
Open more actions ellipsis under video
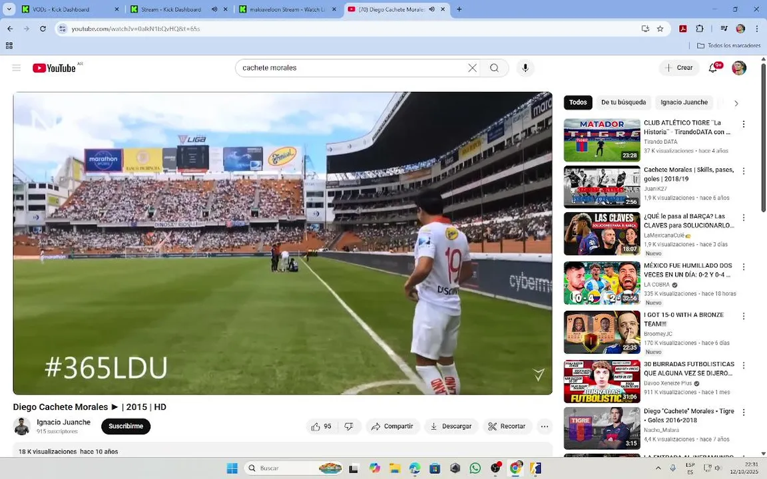click(544, 426)
